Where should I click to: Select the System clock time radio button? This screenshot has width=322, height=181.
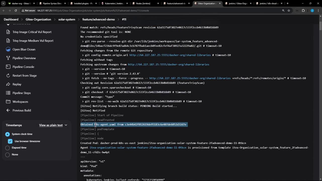point(8,134)
